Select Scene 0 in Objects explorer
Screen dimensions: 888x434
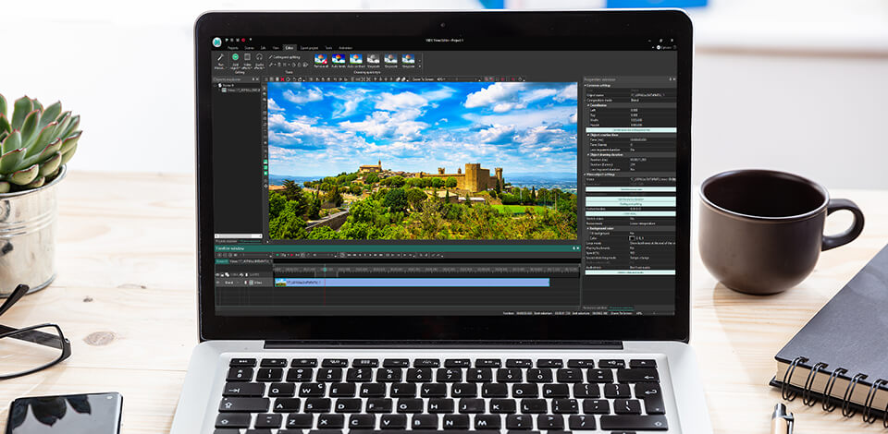229,85
